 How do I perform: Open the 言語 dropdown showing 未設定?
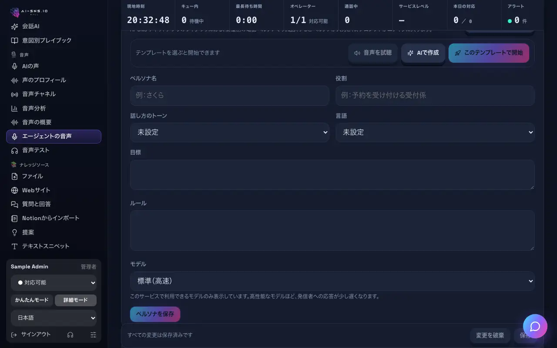[x=435, y=132]
